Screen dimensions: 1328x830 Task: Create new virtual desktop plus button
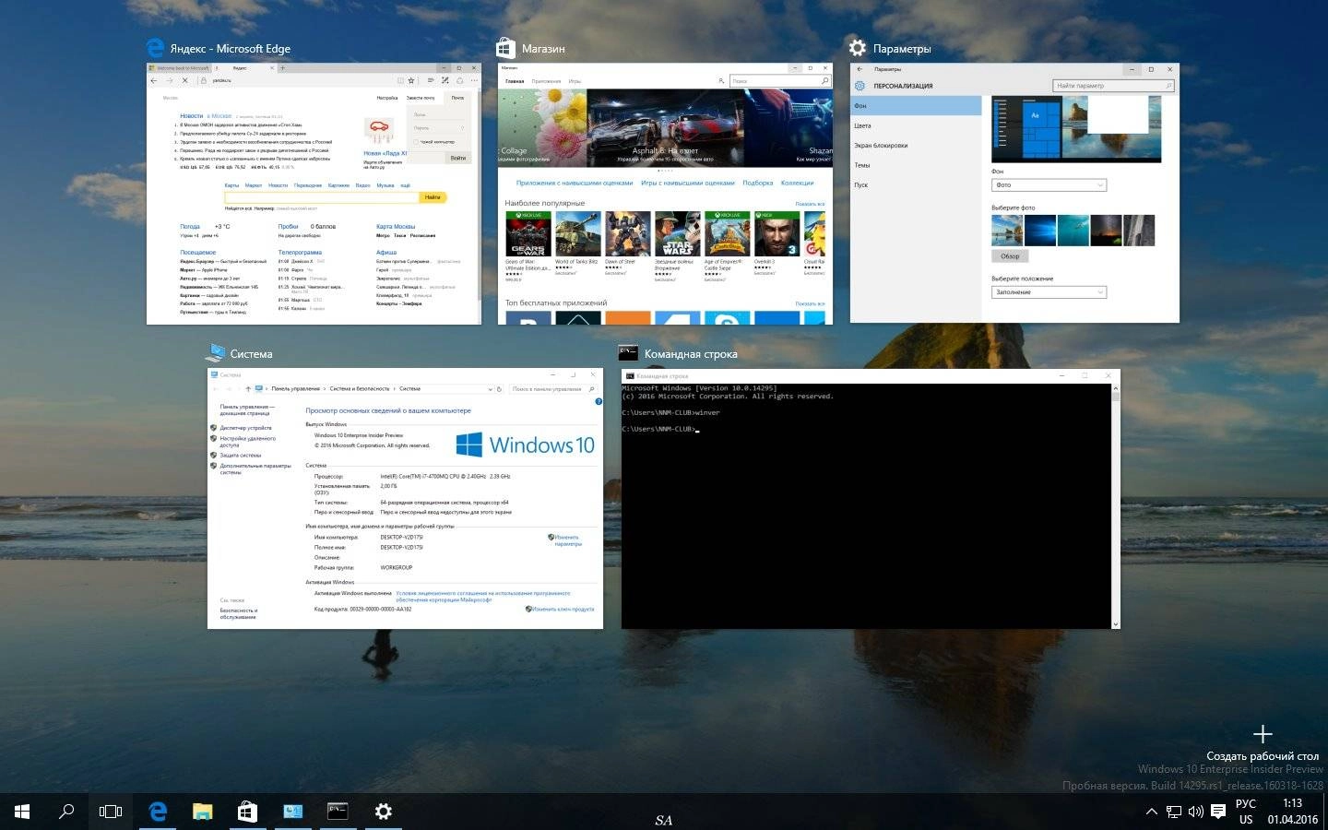[1263, 734]
